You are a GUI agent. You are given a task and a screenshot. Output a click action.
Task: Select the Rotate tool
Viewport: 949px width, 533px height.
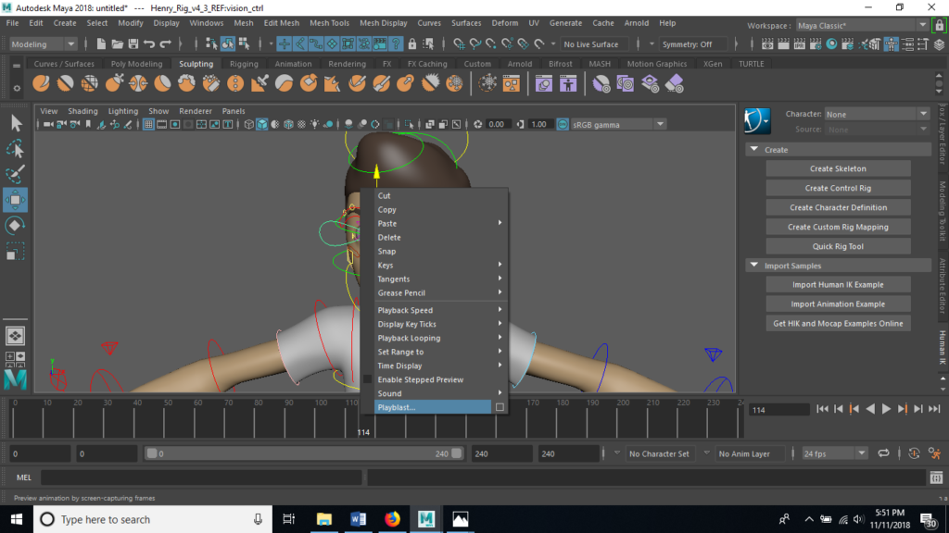point(15,226)
